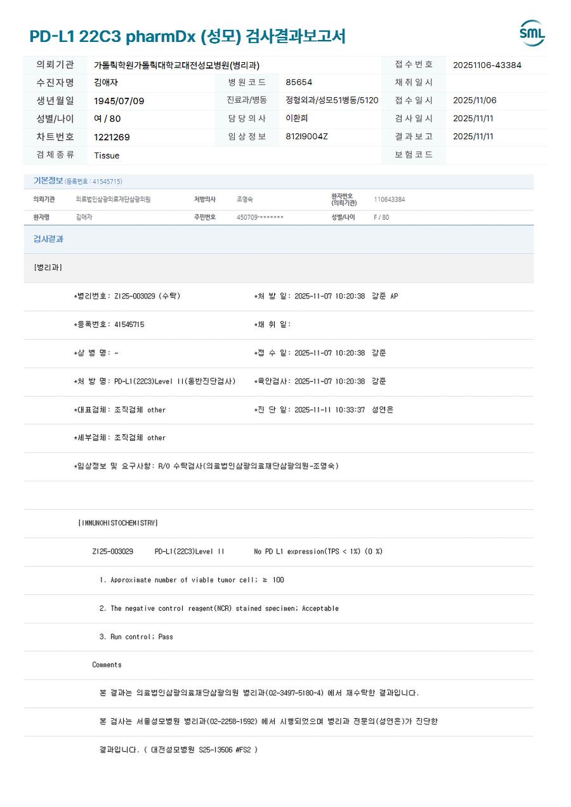Select the closing line '대전성모병원 S25-13506 #FS2'
This screenshot has width=571, height=807.
[178, 750]
